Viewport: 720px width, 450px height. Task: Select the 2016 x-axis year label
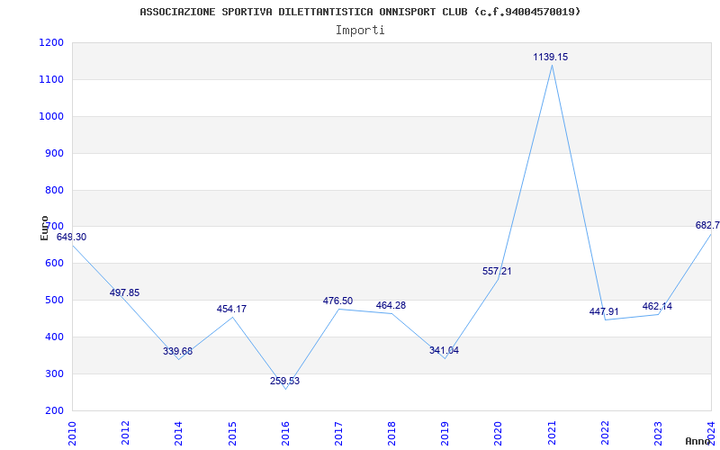(285, 433)
